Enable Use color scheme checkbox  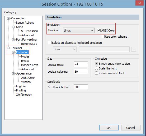tap(103, 37)
